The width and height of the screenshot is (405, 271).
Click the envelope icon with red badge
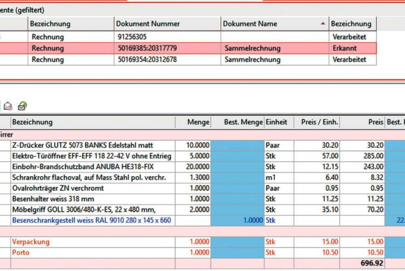coord(8,106)
